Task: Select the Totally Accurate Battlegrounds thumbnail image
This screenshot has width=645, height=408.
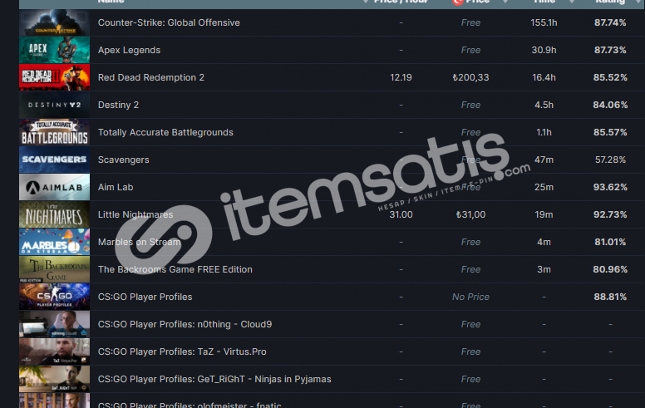Action: pyautogui.click(x=54, y=132)
